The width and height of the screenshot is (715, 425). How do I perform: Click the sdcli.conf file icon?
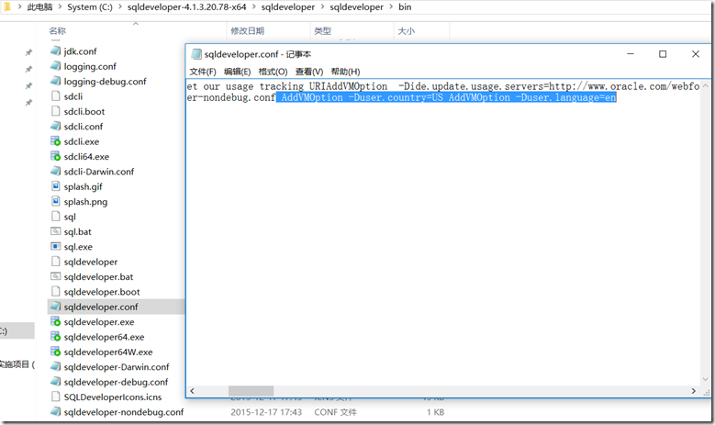pyautogui.click(x=56, y=127)
